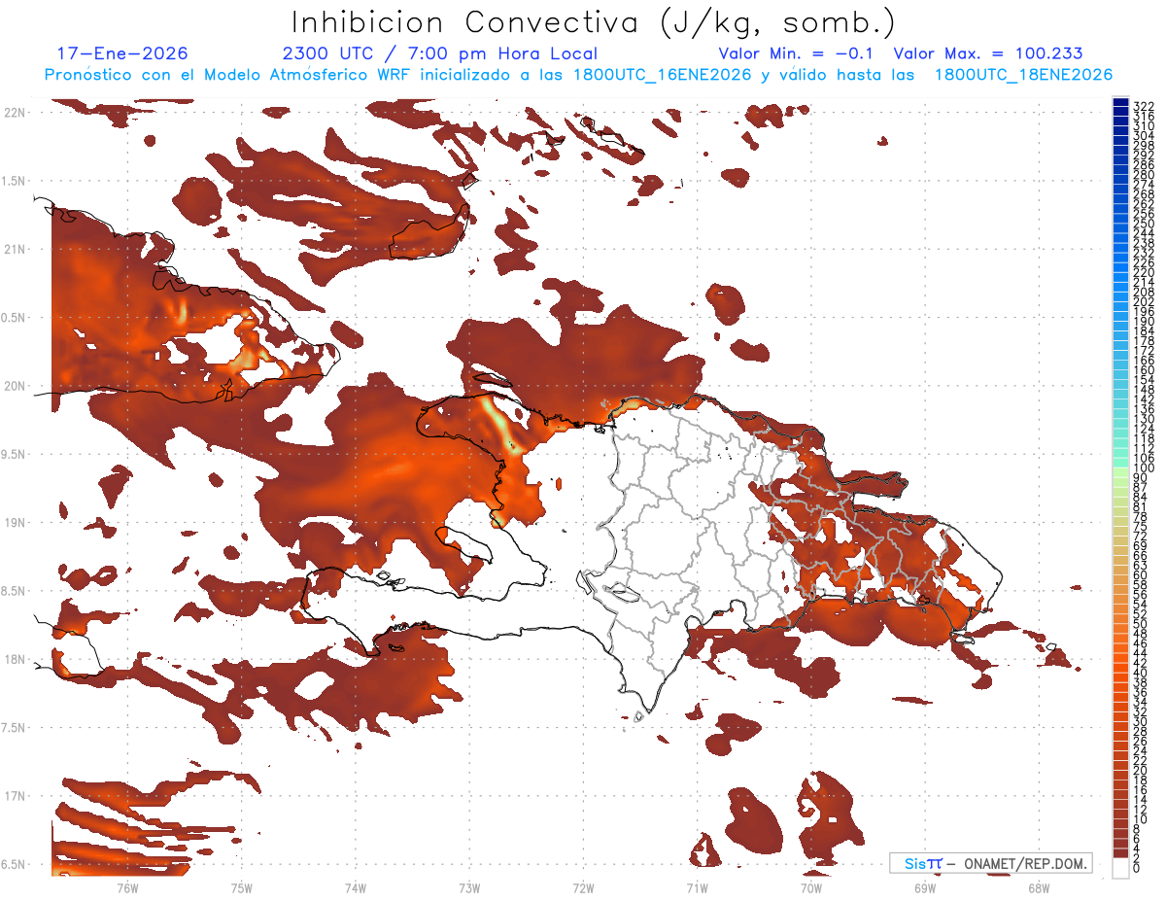
Task: Click the "18N" latitude label
Action: [15, 659]
